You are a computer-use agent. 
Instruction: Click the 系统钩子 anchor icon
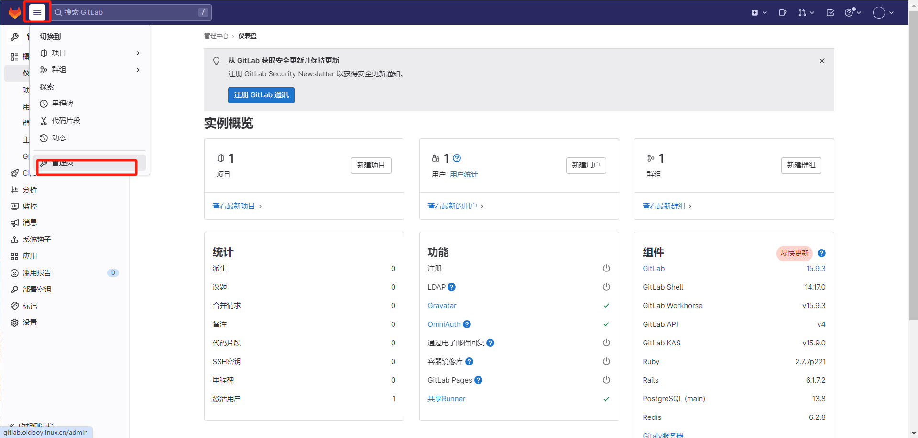click(14, 240)
